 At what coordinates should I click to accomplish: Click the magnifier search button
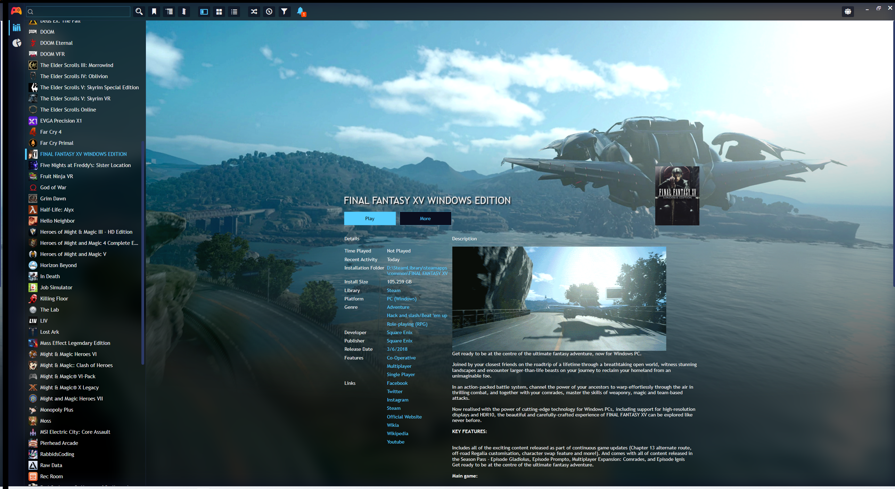click(139, 11)
